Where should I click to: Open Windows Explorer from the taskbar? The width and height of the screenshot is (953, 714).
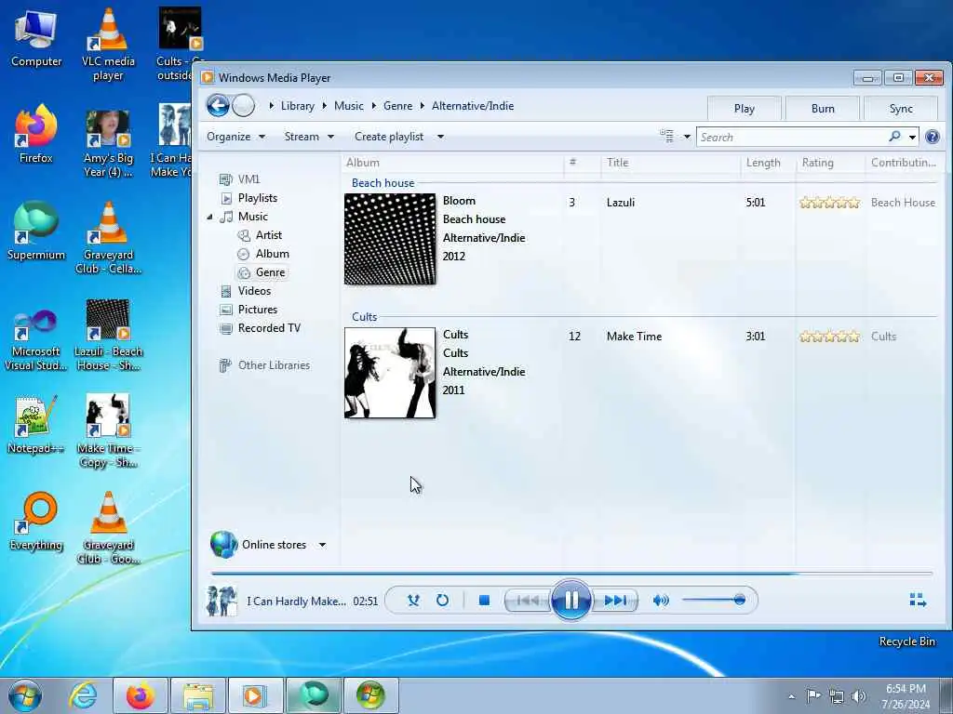coord(198,695)
